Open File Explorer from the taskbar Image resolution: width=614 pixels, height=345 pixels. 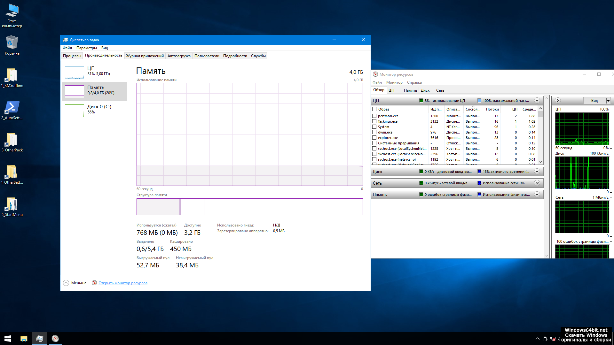coord(24,339)
